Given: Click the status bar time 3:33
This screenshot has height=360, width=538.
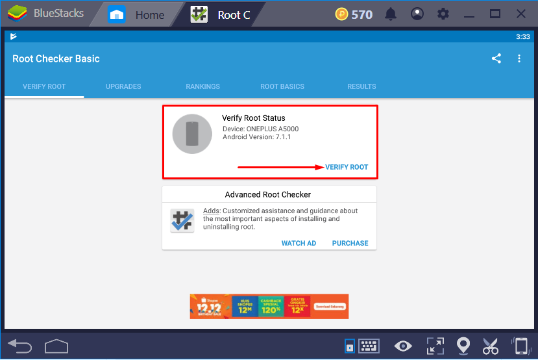Looking at the screenshot, I should click(x=523, y=37).
